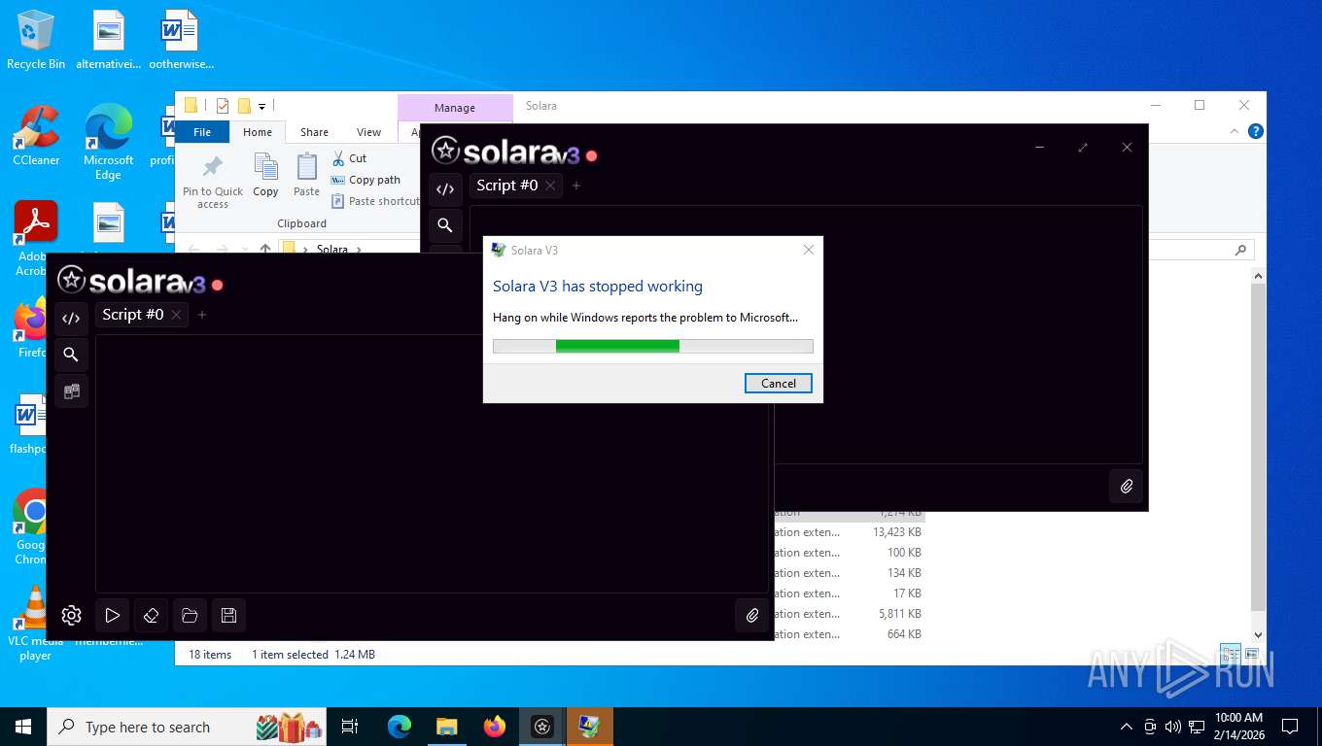Go up one folder in Explorer
Screen dimensions: 1322x746
pyautogui.click(x=265, y=250)
